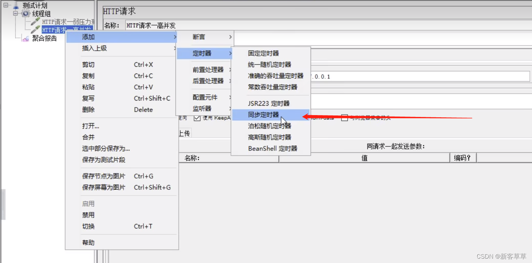This screenshot has width=532, height=263.
Task: Click the 值 column header
Action: [x=364, y=158]
